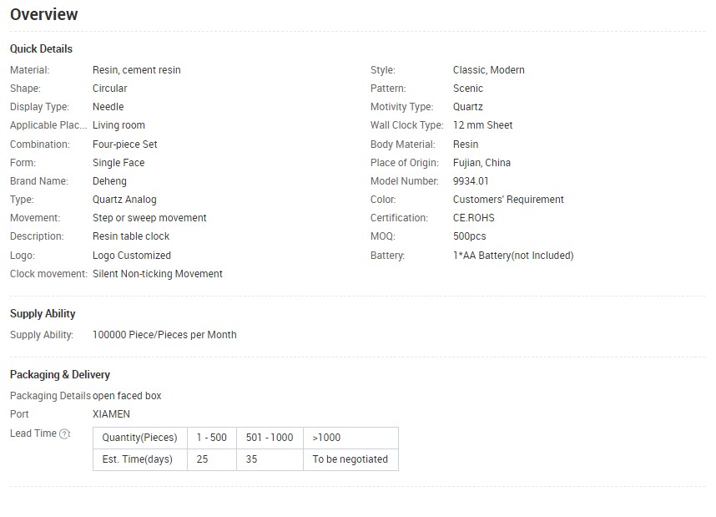
Task: Click 'Step or sweep movement' value
Action: point(149,218)
